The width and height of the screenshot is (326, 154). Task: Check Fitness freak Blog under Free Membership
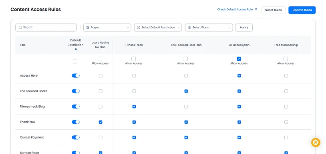click(286, 107)
